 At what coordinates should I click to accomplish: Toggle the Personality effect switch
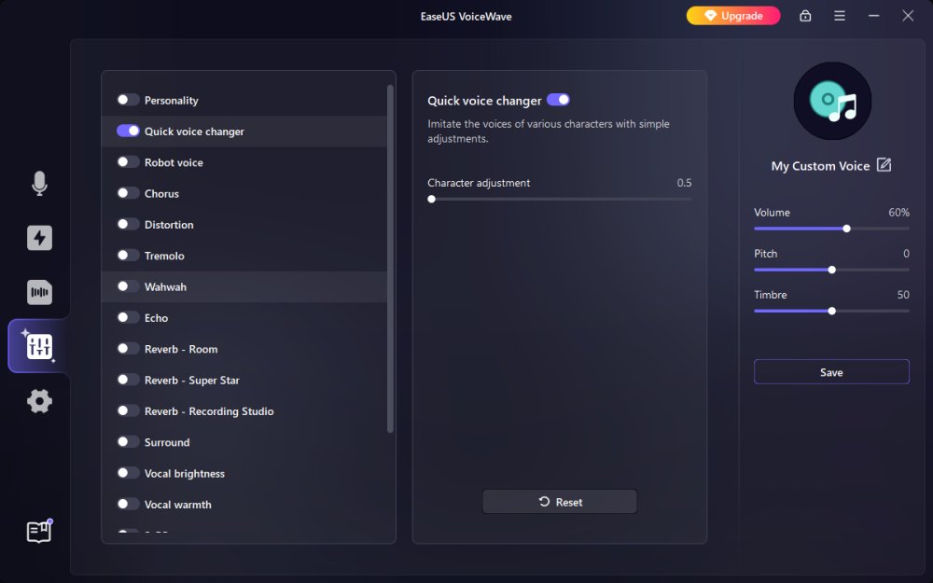[x=128, y=100]
